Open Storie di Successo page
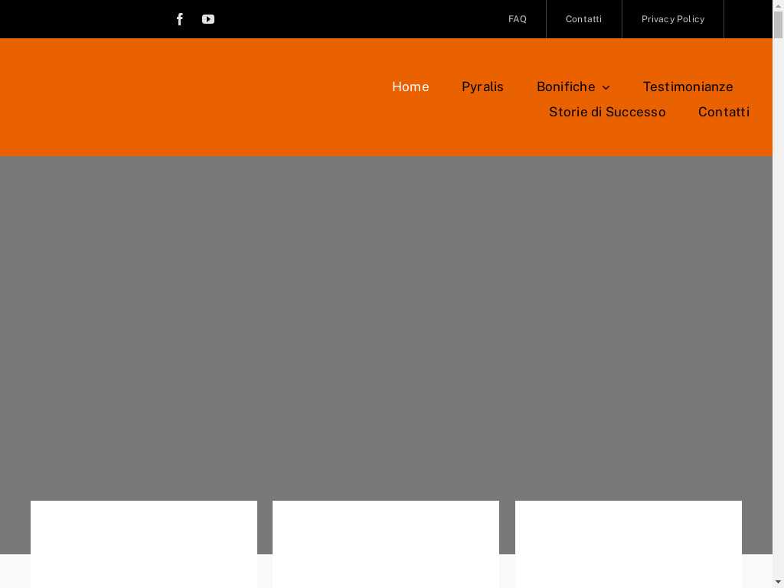The width and height of the screenshot is (784, 588). (607, 112)
